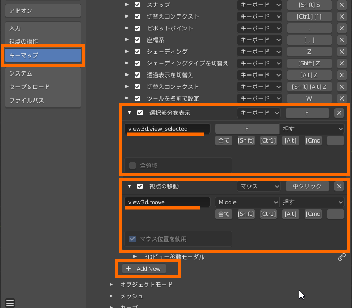Toggle the シェーディング checkbox
352x308 pixels.
point(137,52)
